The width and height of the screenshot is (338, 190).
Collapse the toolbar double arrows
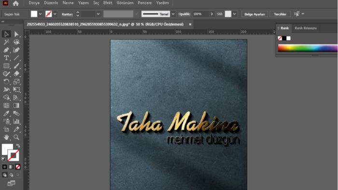(2, 22)
